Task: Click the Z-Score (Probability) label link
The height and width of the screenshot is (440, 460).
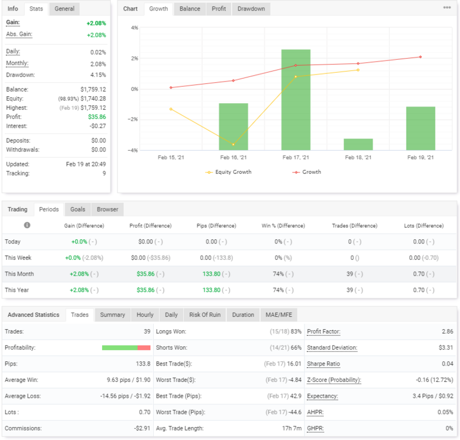Action: point(334,380)
